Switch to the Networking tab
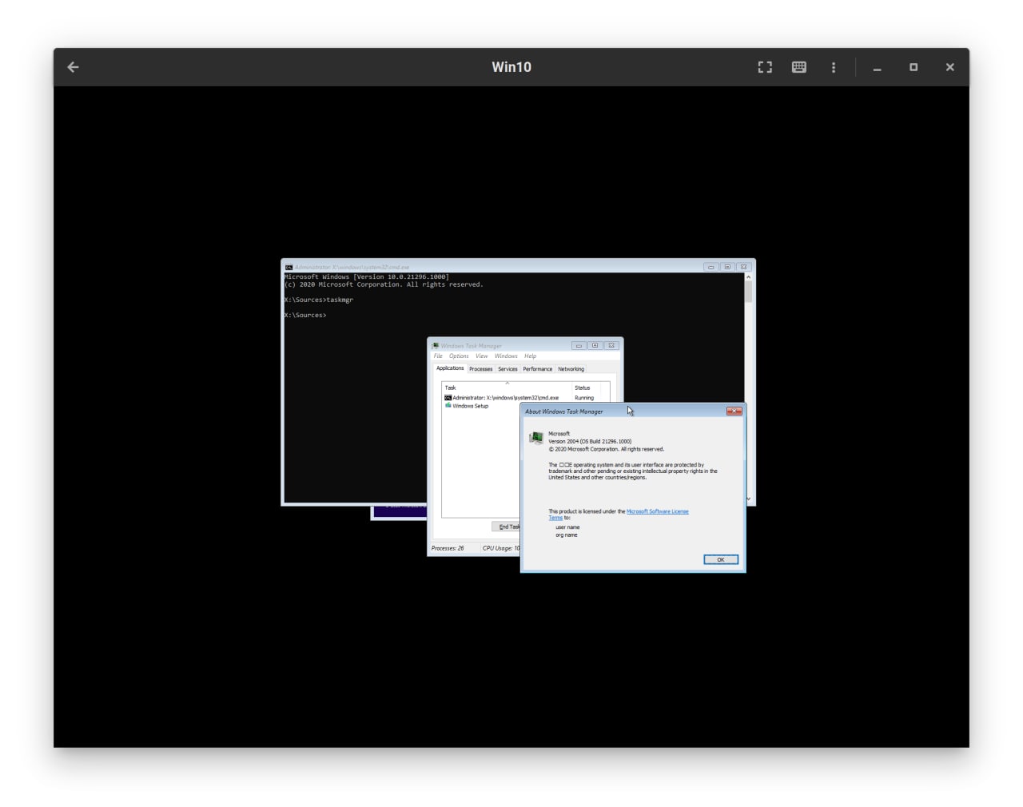1023x807 pixels. pos(571,369)
